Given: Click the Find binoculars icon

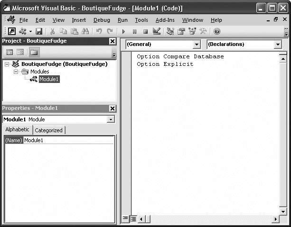Looking at the screenshot, I should coord(85,31).
